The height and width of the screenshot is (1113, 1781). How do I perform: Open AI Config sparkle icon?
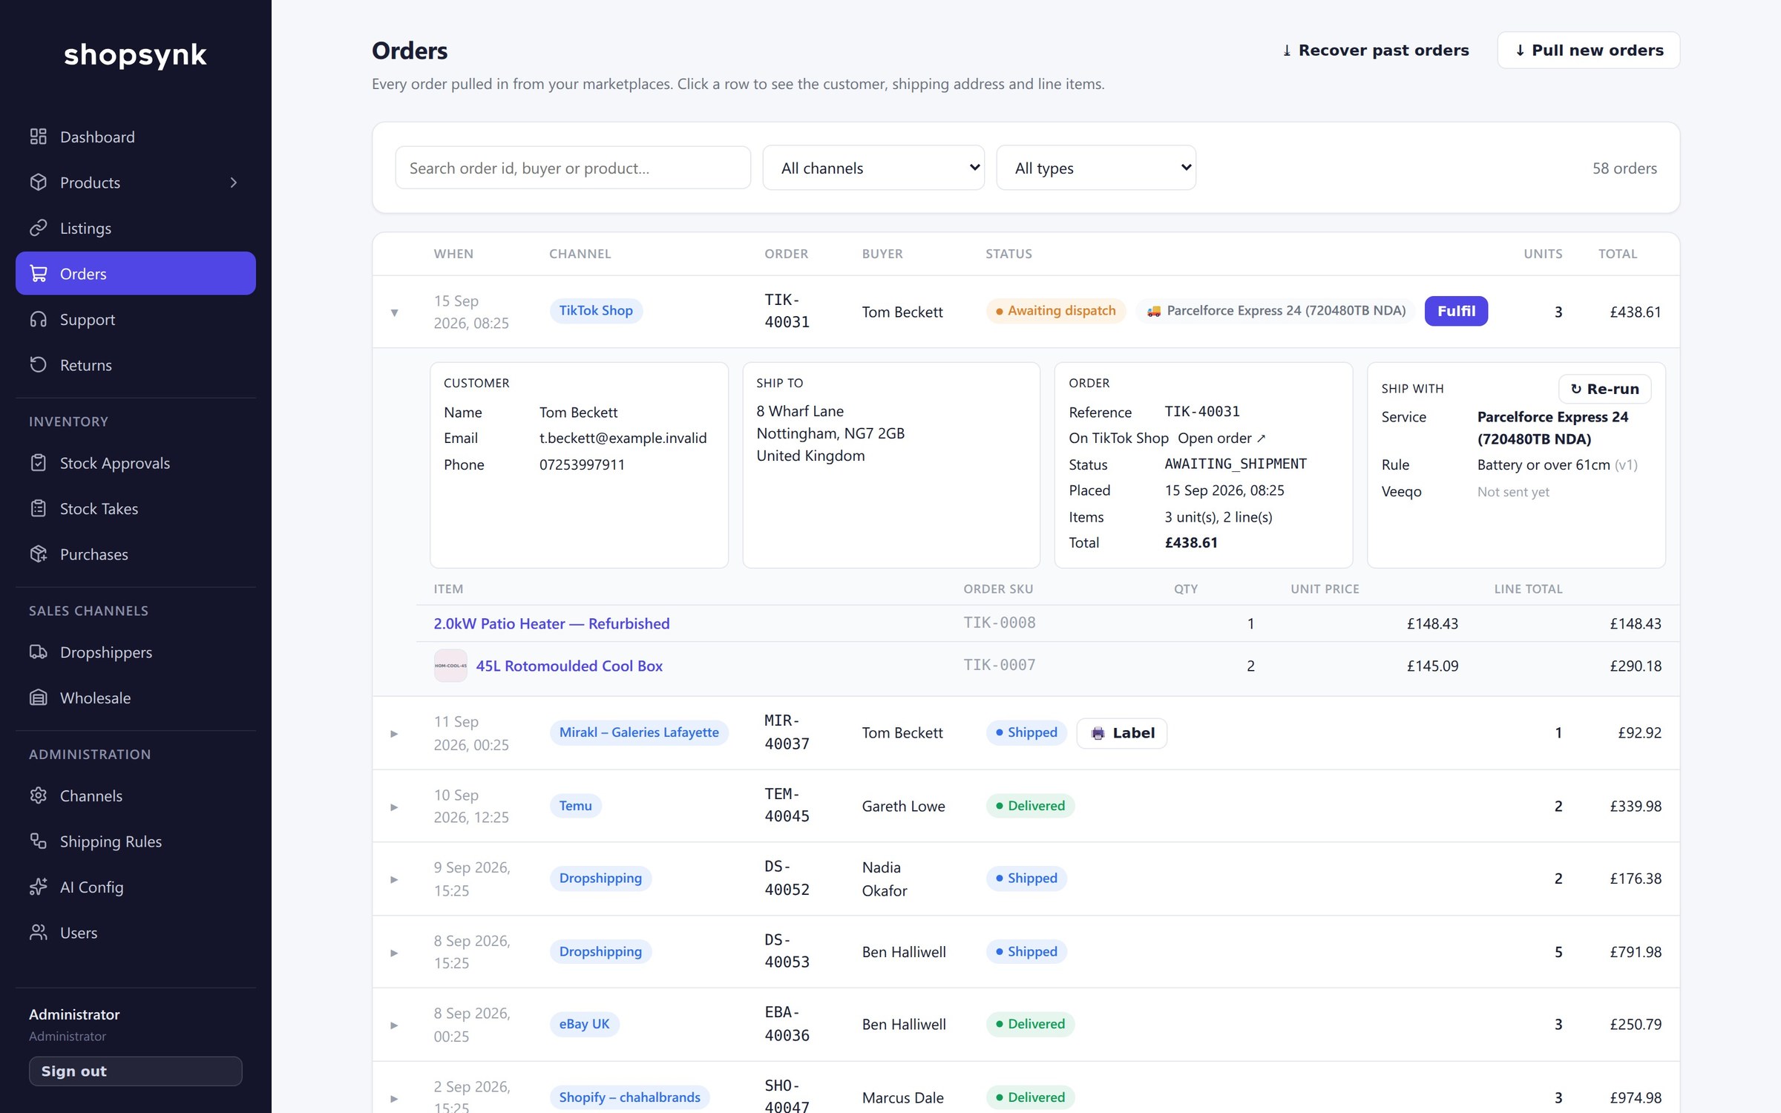pos(39,887)
